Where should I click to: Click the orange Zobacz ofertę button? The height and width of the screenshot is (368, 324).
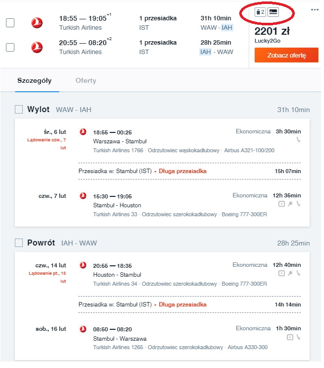pos(286,55)
